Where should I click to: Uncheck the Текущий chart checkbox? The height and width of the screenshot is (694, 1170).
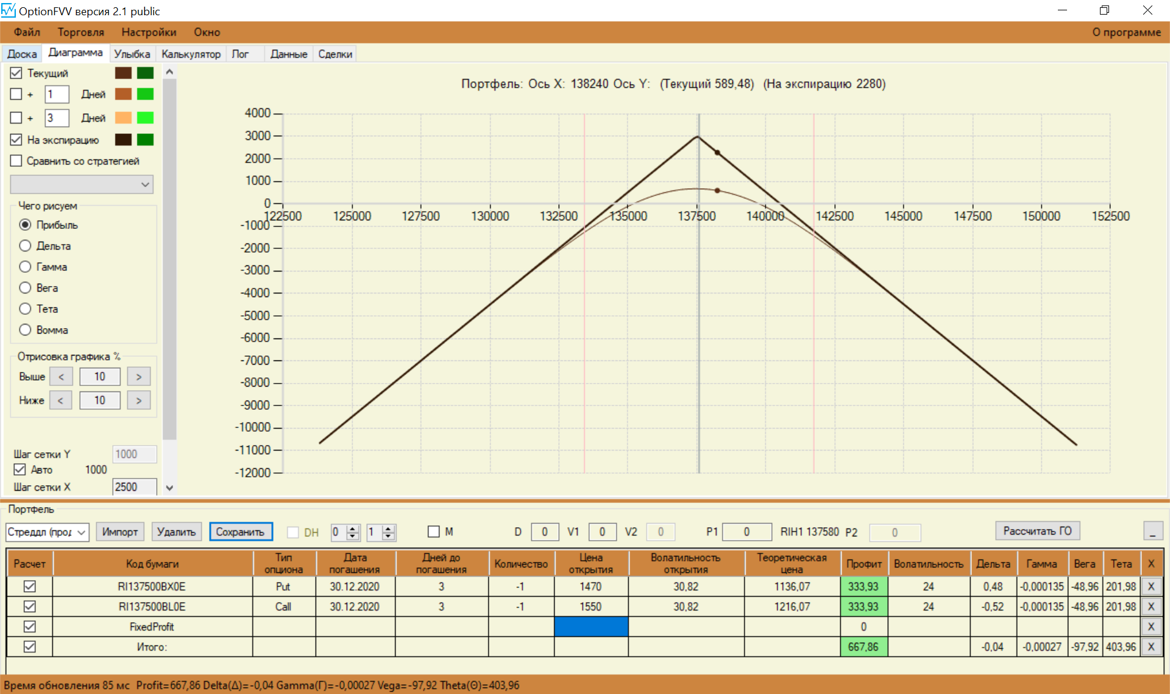coord(16,73)
